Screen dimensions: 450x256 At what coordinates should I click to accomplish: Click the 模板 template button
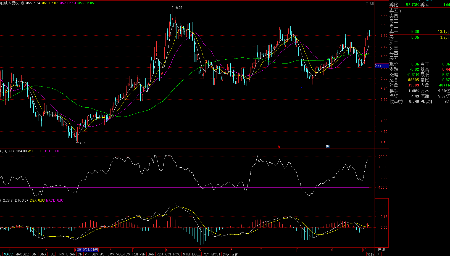point(371,254)
